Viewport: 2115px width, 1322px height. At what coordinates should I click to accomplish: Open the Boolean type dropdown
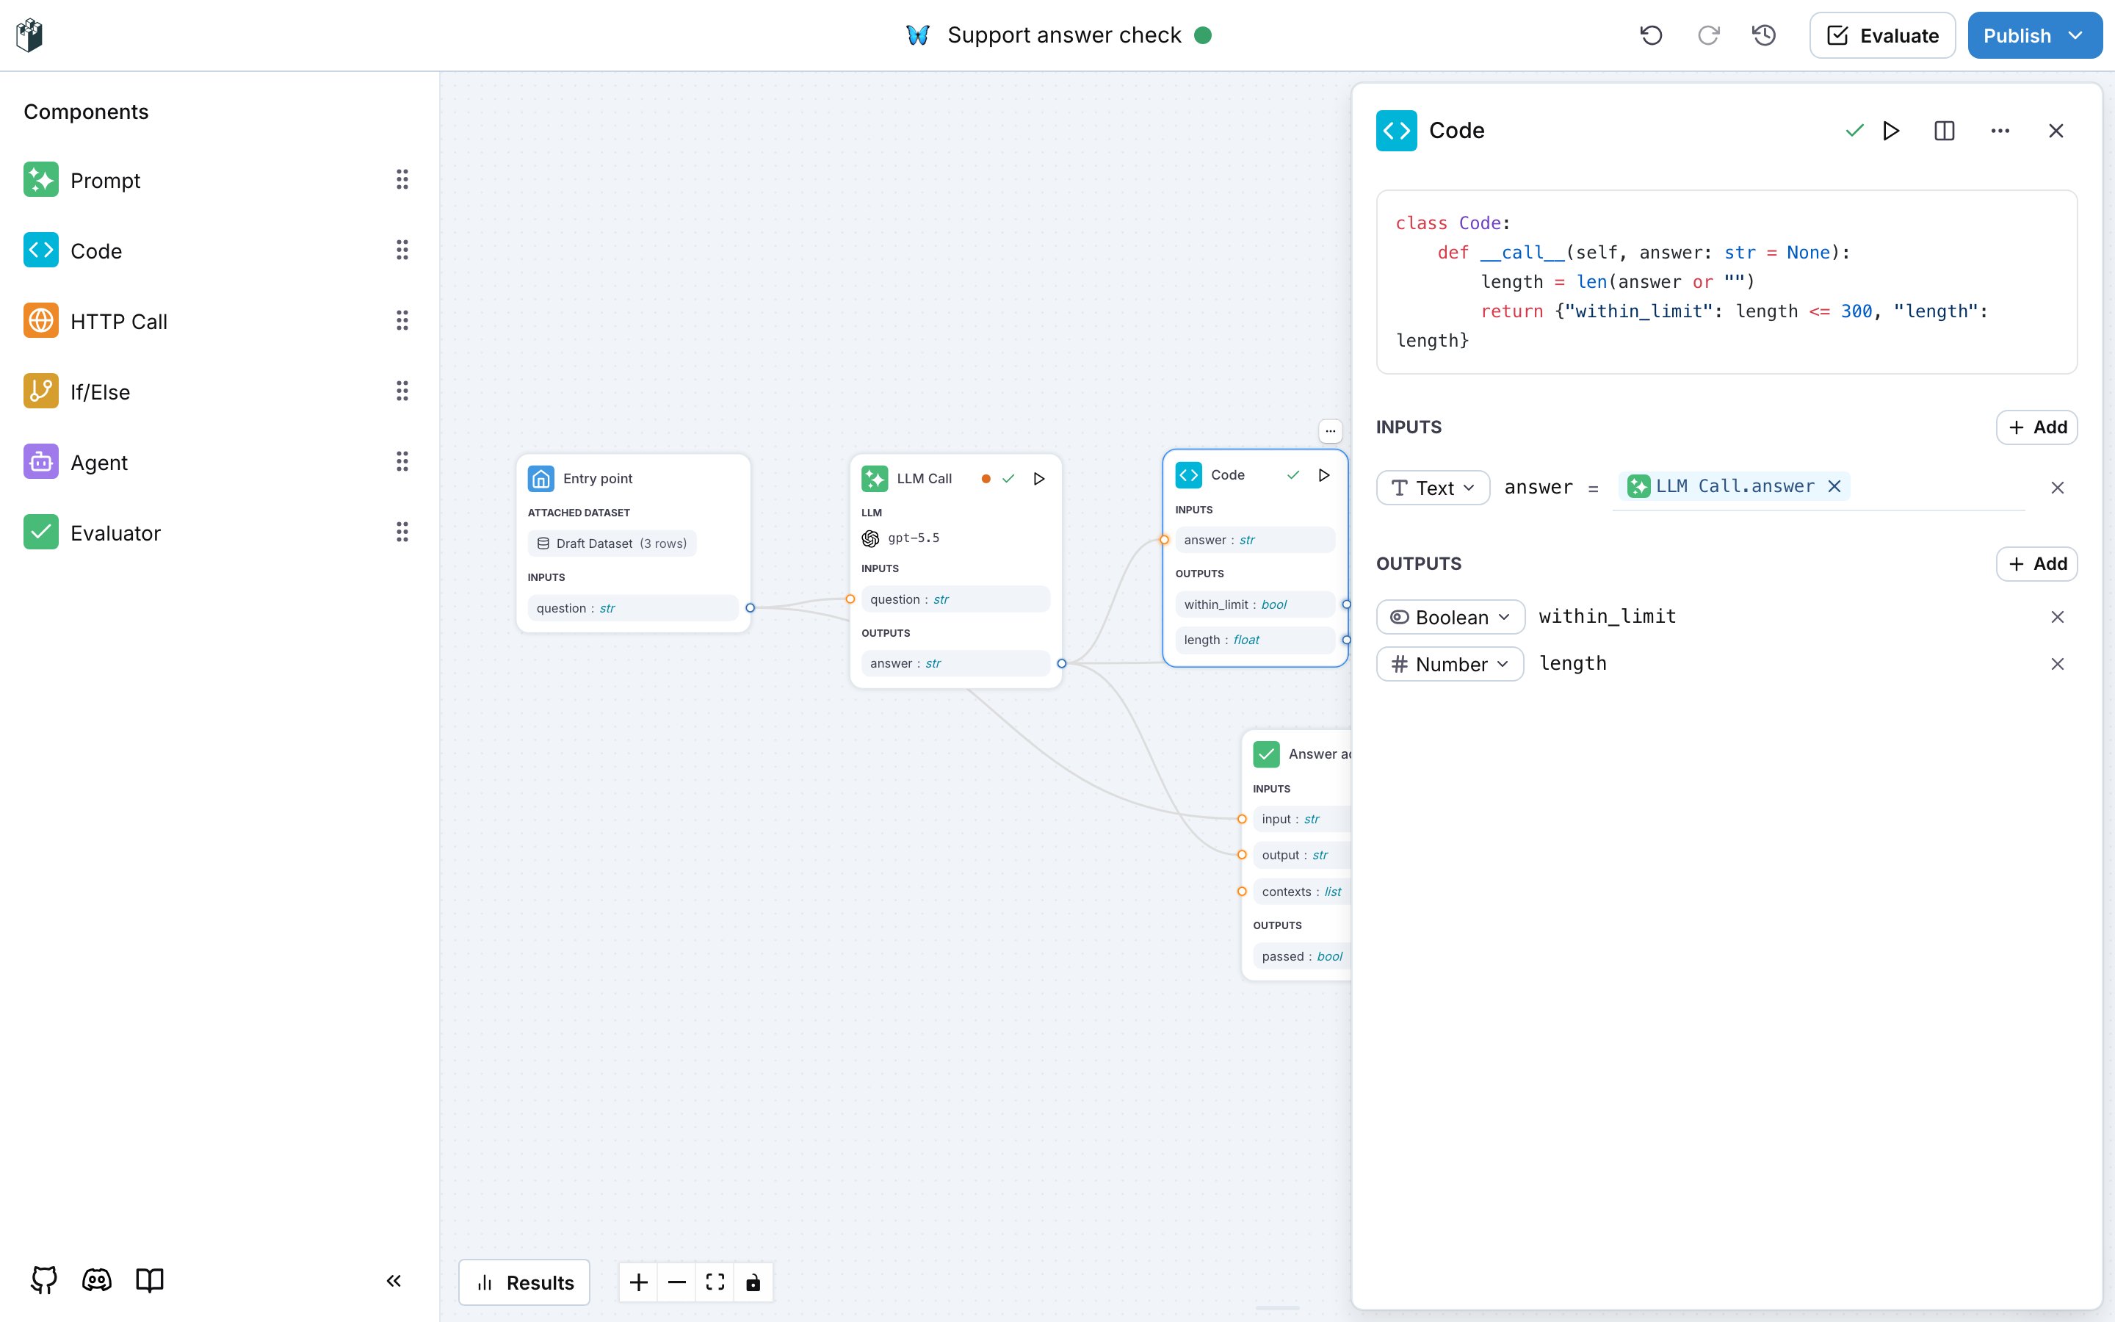pos(1451,616)
